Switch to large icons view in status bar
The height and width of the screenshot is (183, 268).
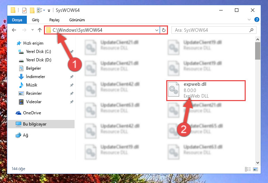255,169
